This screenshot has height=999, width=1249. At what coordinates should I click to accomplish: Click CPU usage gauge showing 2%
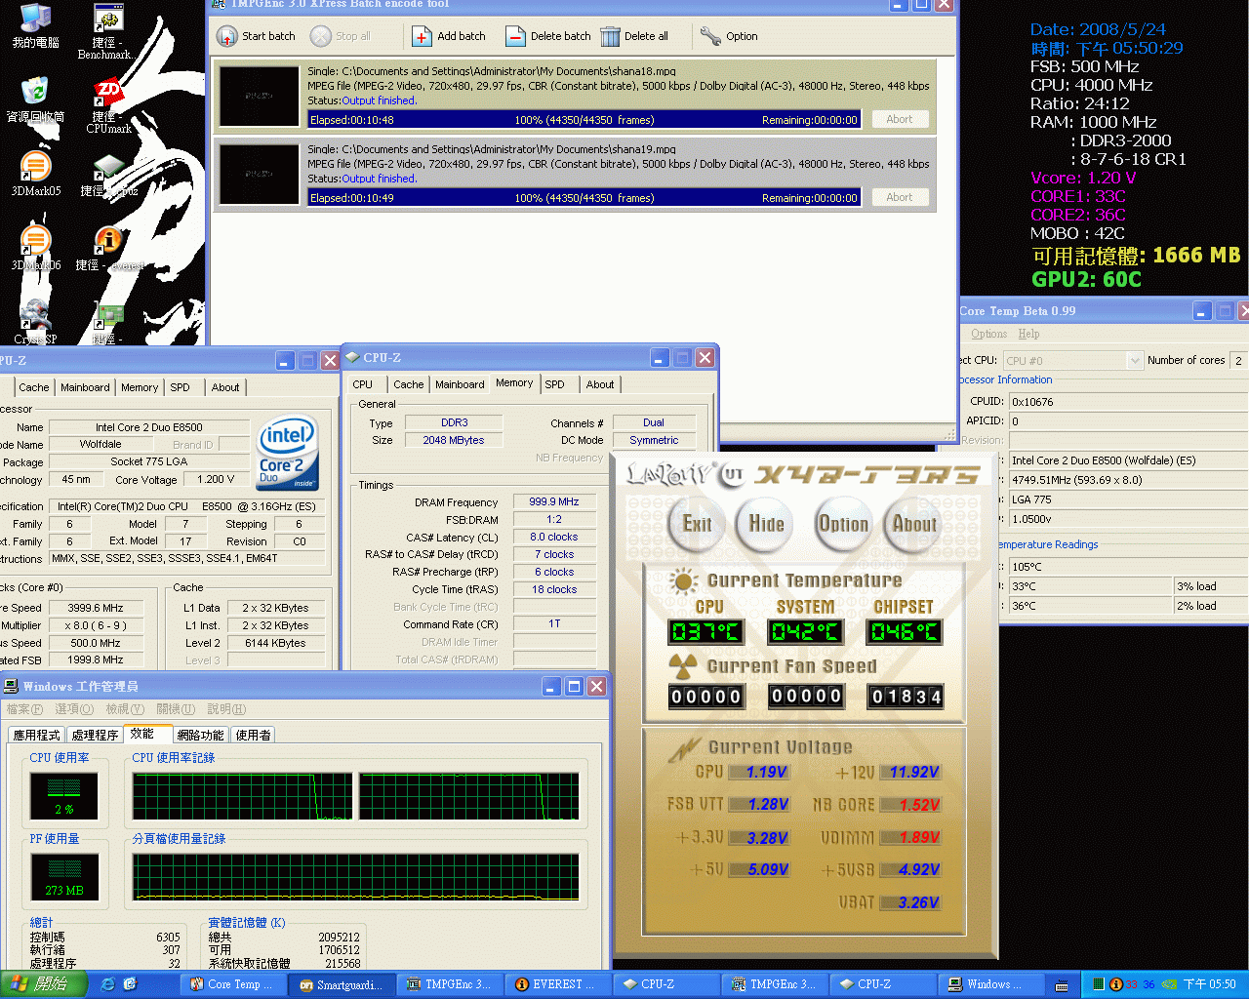click(64, 795)
